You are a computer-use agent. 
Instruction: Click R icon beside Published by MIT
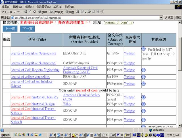point(143,49)
